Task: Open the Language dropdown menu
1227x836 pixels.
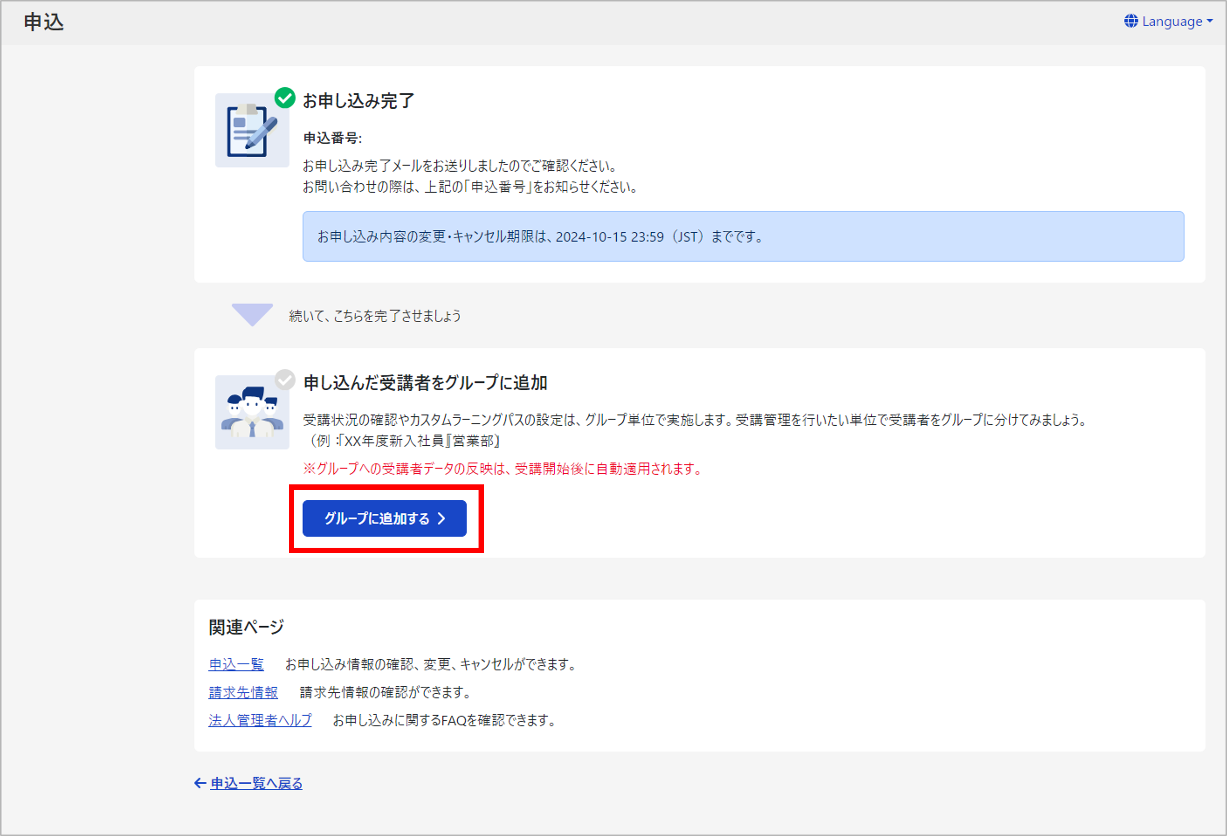Action: click(x=1168, y=21)
